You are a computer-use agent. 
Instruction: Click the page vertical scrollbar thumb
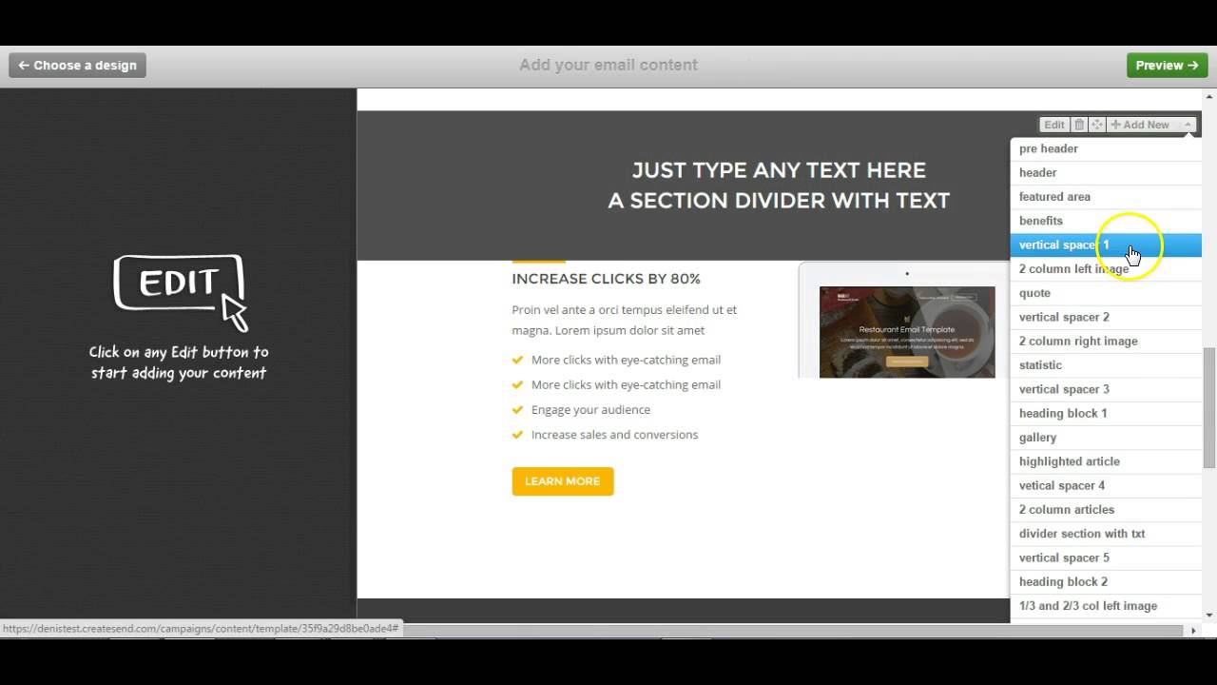[1209, 407]
